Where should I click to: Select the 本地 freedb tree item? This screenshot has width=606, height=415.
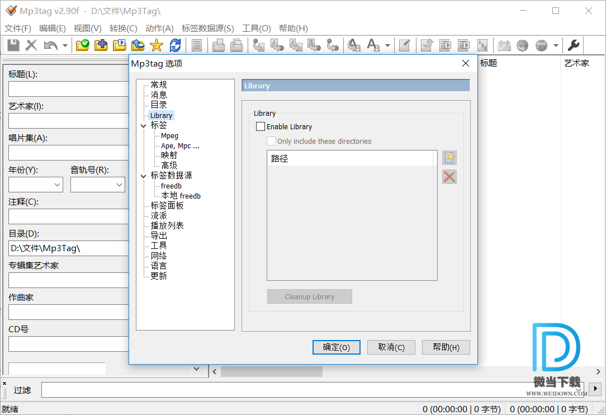[181, 196]
